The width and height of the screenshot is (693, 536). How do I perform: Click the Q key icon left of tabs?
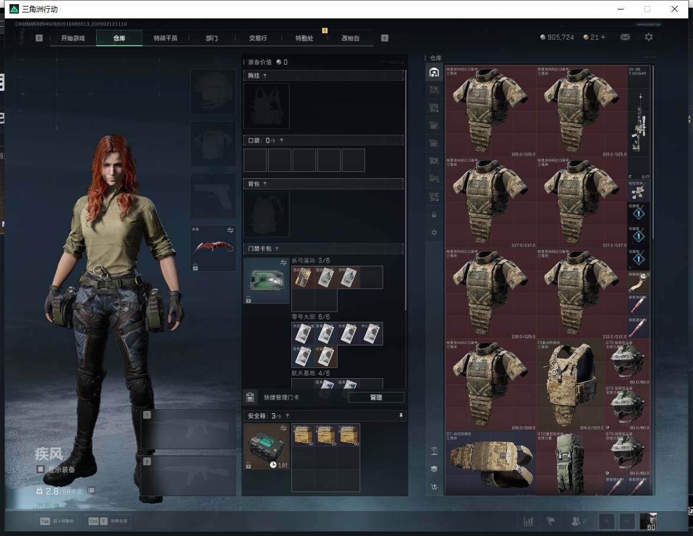point(39,38)
